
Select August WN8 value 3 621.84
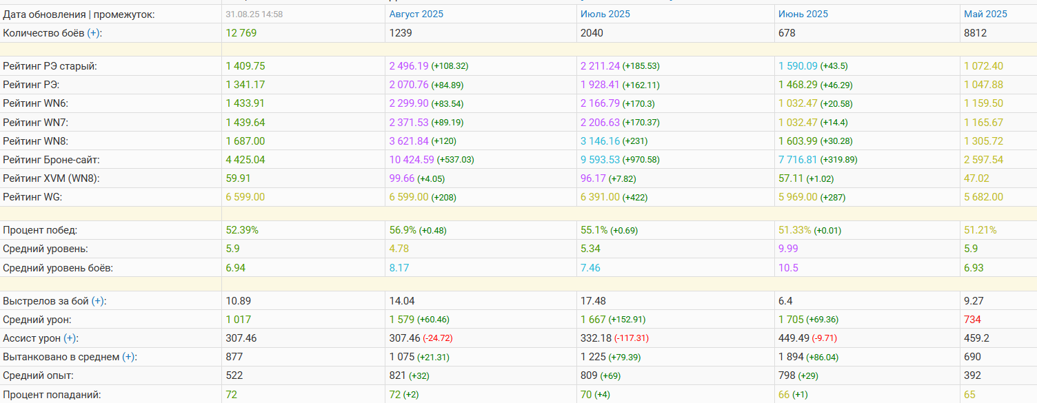(409, 141)
